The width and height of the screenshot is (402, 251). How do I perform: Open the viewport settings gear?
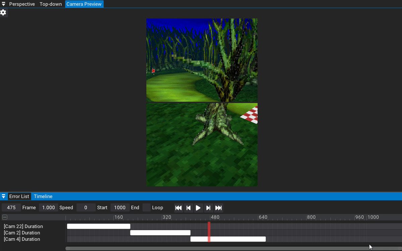3,12
